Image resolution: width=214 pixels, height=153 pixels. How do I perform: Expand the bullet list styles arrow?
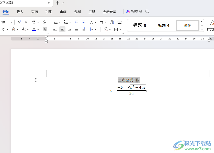[60, 22]
